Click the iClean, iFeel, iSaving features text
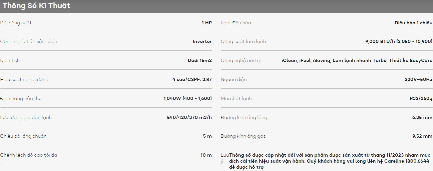The width and height of the screenshot is (433, 171). tap(357, 61)
